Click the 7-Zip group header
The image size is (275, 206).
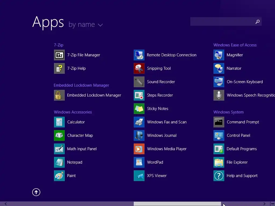[x=59, y=45]
